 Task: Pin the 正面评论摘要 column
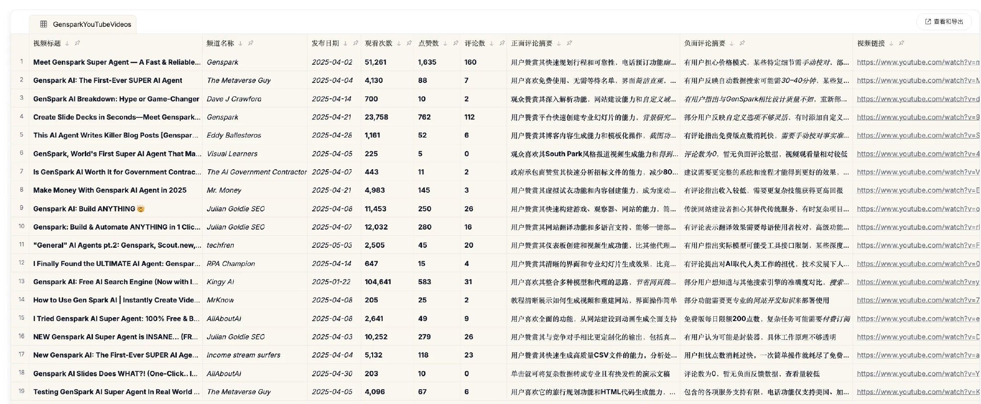569,43
